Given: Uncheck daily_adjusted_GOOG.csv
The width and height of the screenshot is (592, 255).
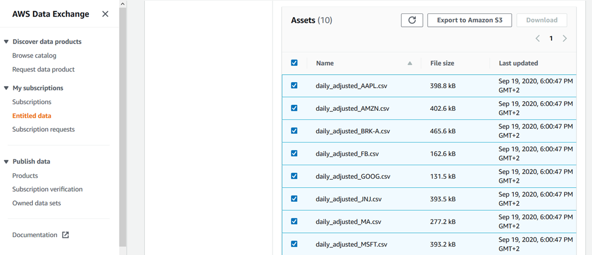Looking at the screenshot, I should point(294,176).
